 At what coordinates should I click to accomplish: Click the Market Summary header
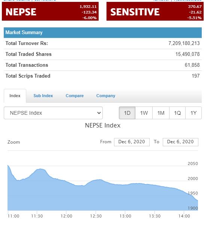click(x=103, y=33)
